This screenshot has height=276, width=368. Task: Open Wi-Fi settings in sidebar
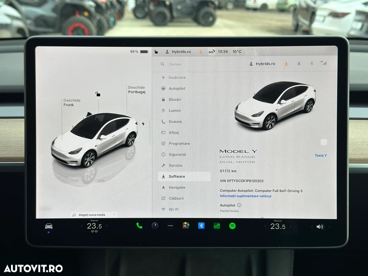pos(170,209)
